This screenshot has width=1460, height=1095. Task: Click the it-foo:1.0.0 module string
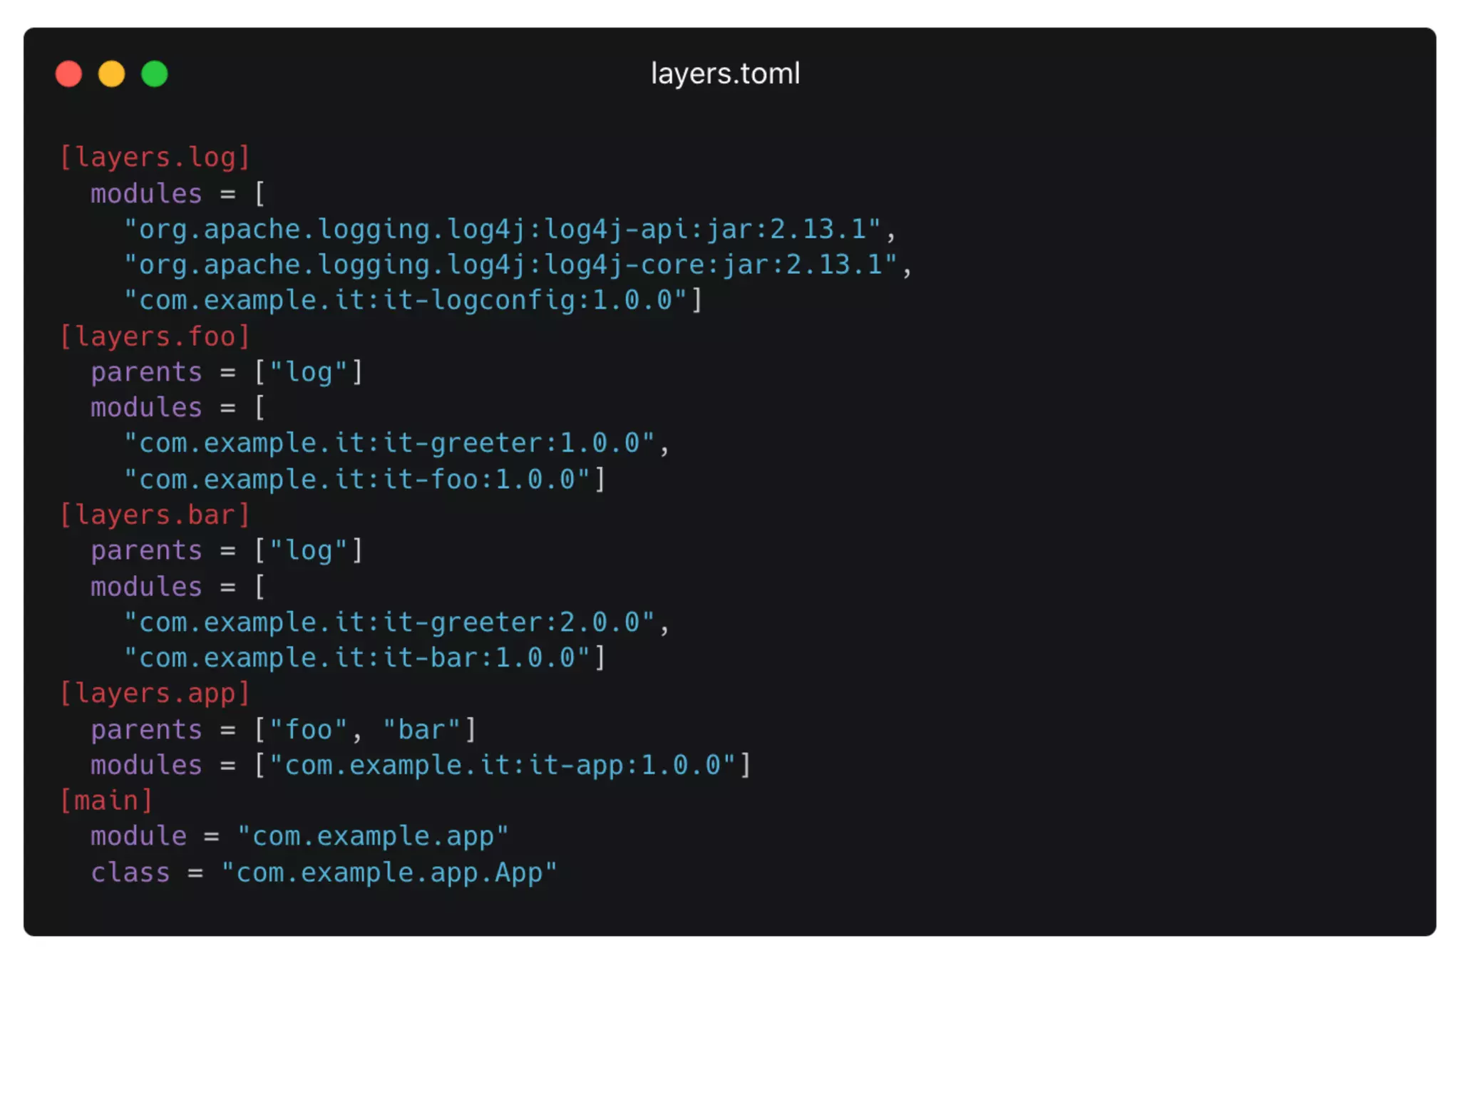[x=356, y=480]
